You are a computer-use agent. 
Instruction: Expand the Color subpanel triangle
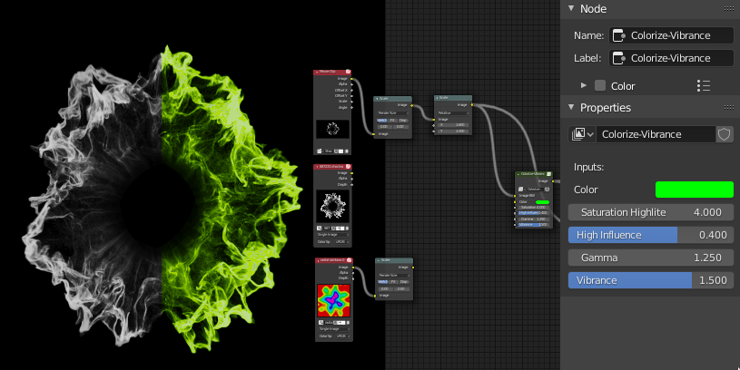click(x=584, y=85)
